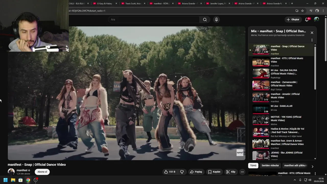Open more actions menu next to Klip
Screen dimensions: 327x184
242,172
